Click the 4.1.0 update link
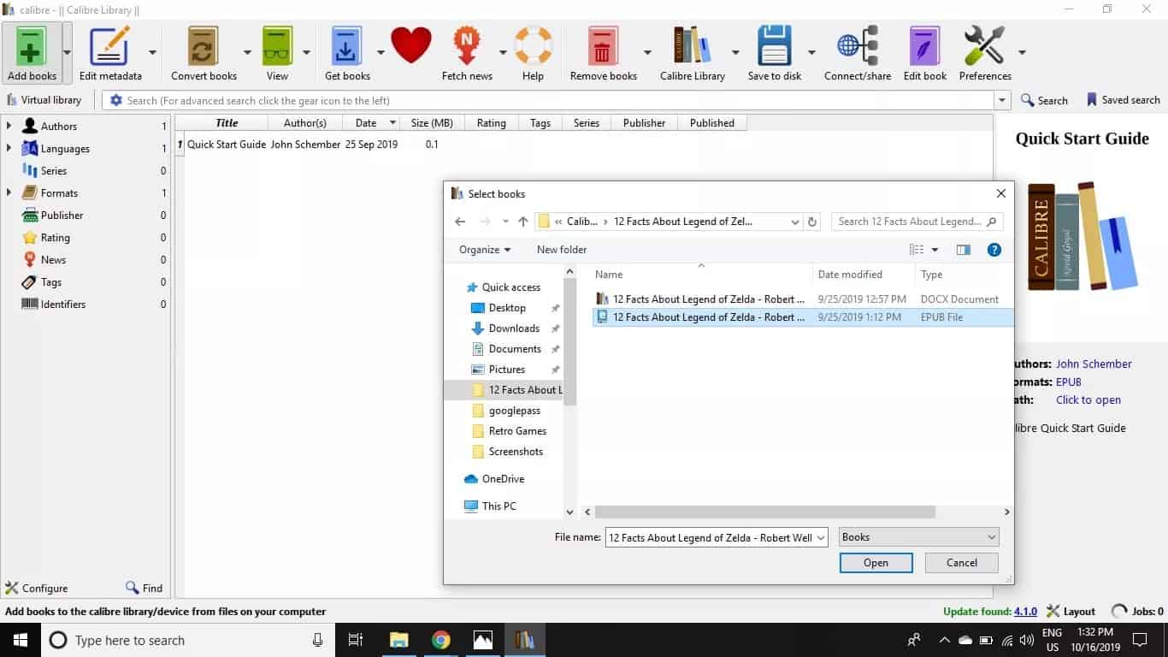The image size is (1168, 657). click(1025, 612)
